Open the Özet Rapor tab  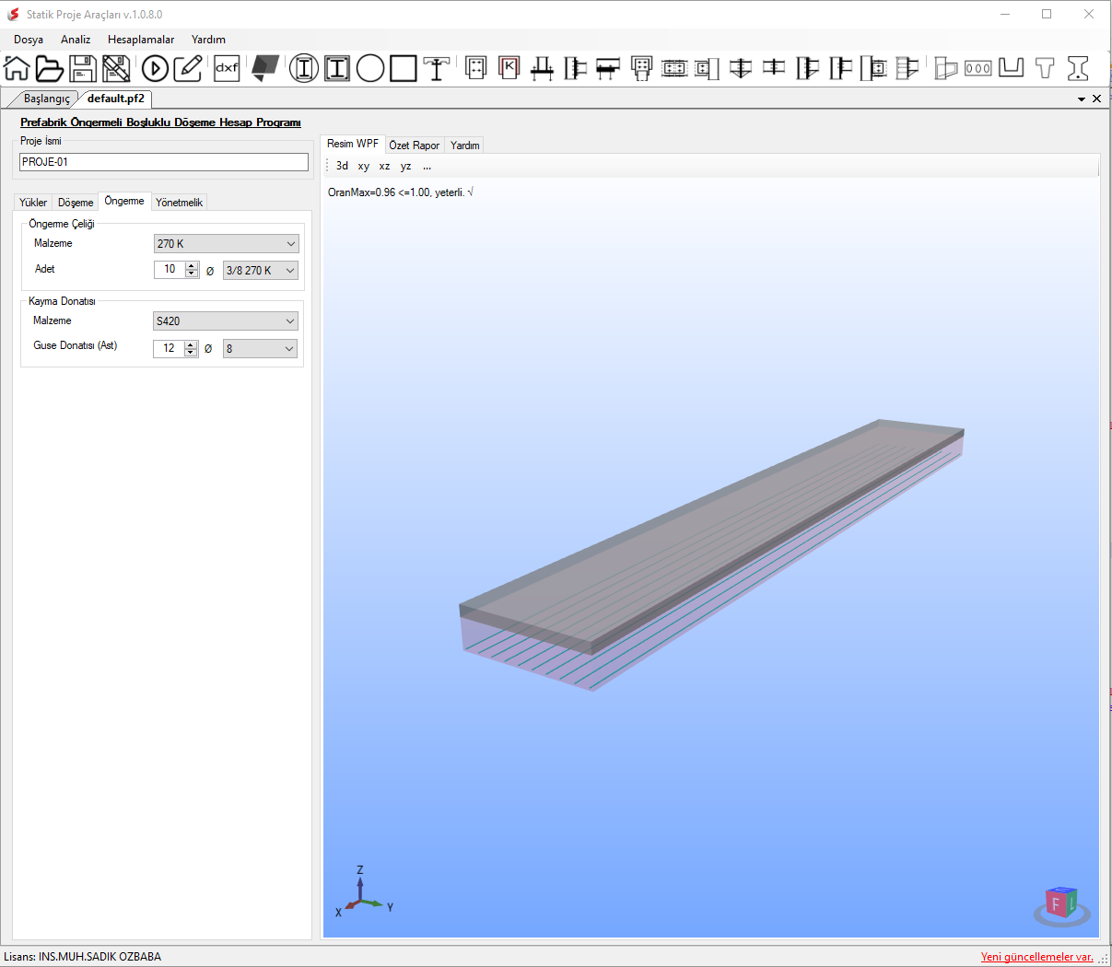pos(415,146)
